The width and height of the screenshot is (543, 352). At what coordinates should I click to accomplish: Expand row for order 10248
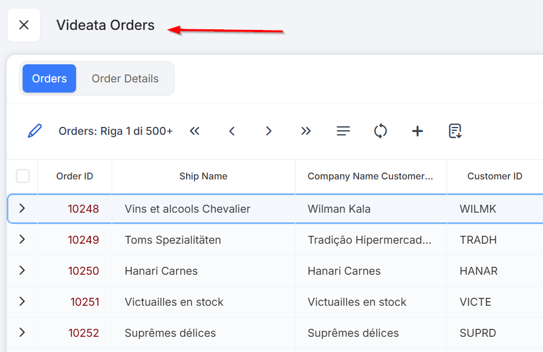(22, 209)
